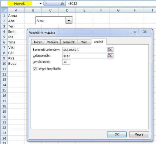This screenshot has width=156, height=144.
Task: Open the Anna combo box dropdown arrow
Action: pos(69,20)
